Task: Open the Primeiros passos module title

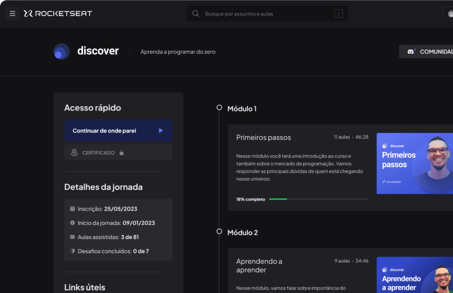Action: (x=264, y=138)
